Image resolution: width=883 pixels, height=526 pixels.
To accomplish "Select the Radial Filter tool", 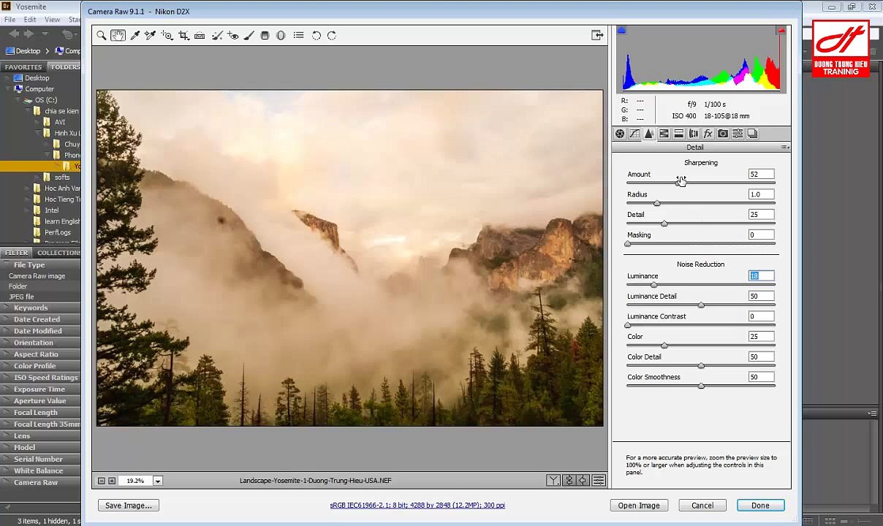I will click(x=281, y=35).
